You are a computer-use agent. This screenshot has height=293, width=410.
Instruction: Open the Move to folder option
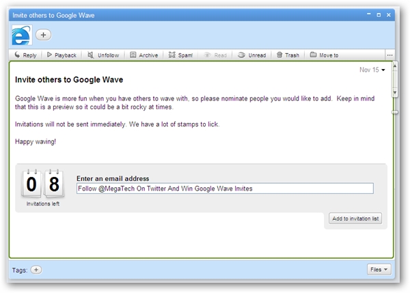click(x=324, y=55)
